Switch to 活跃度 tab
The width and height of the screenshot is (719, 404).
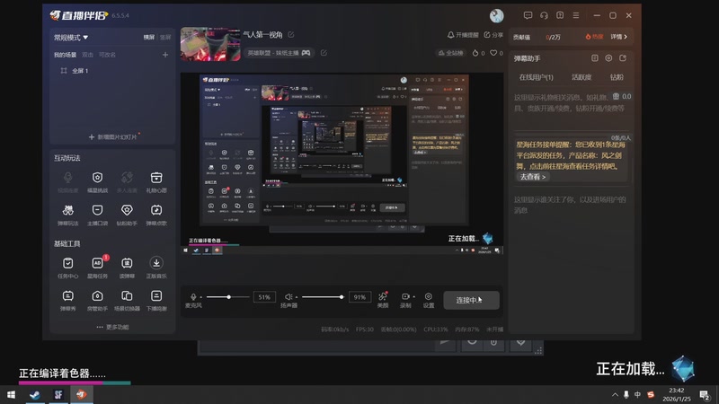pyautogui.click(x=581, y=77)
